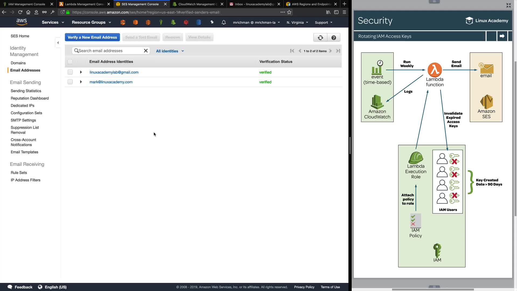Expand details for linuxacademylab@gmail.com row
The image size is (517, 291).
[81, 72]
